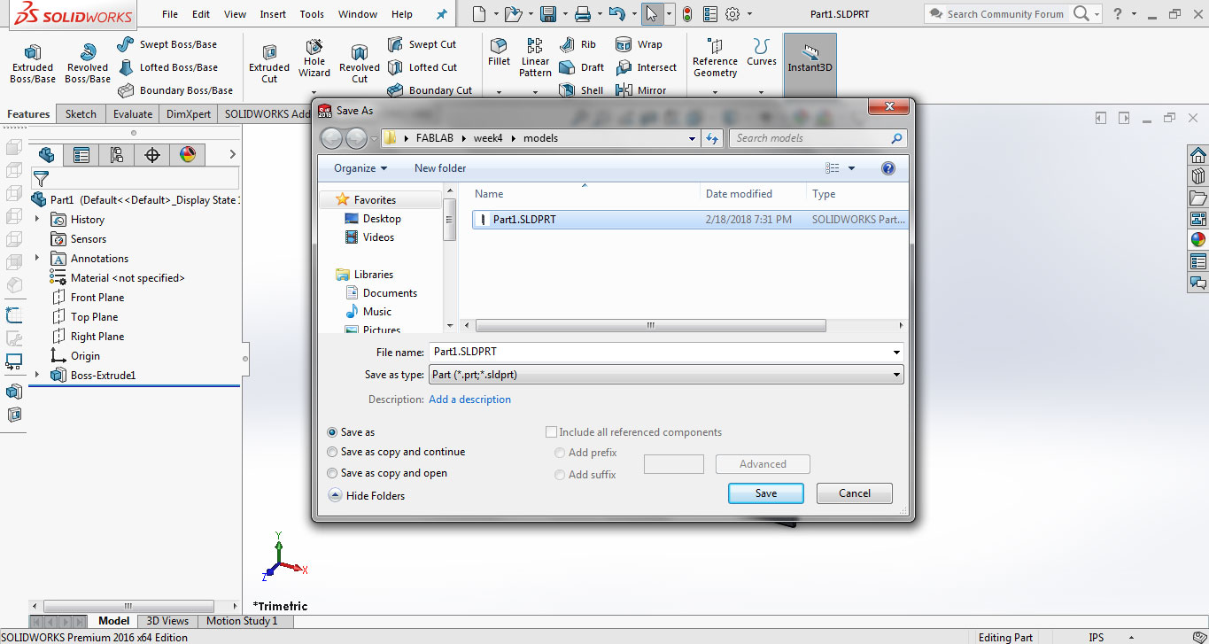Activate the Draft tool
The width and height of the screenshot is (1209, 644).
[582, 67]
